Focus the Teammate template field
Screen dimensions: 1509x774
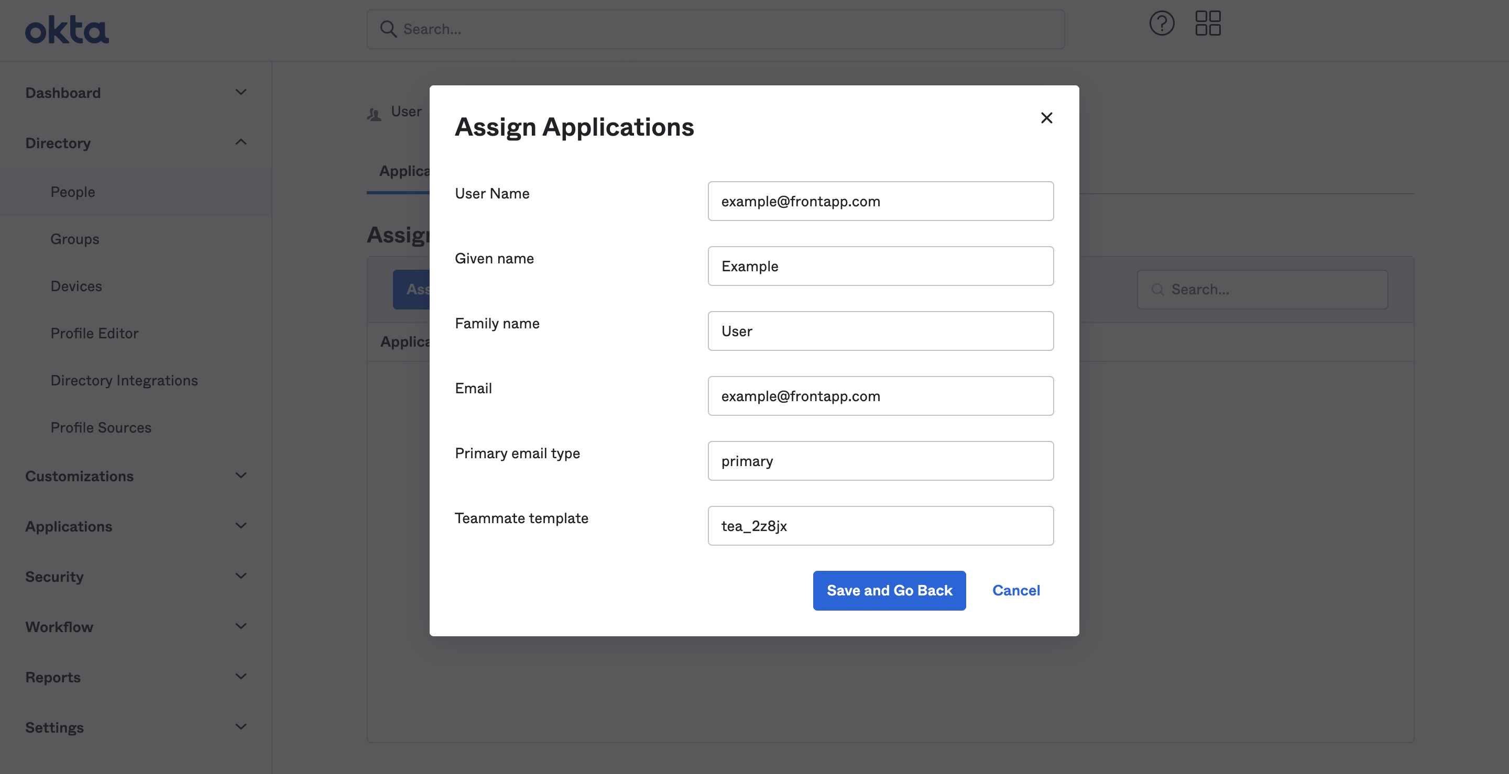(880, 526)
